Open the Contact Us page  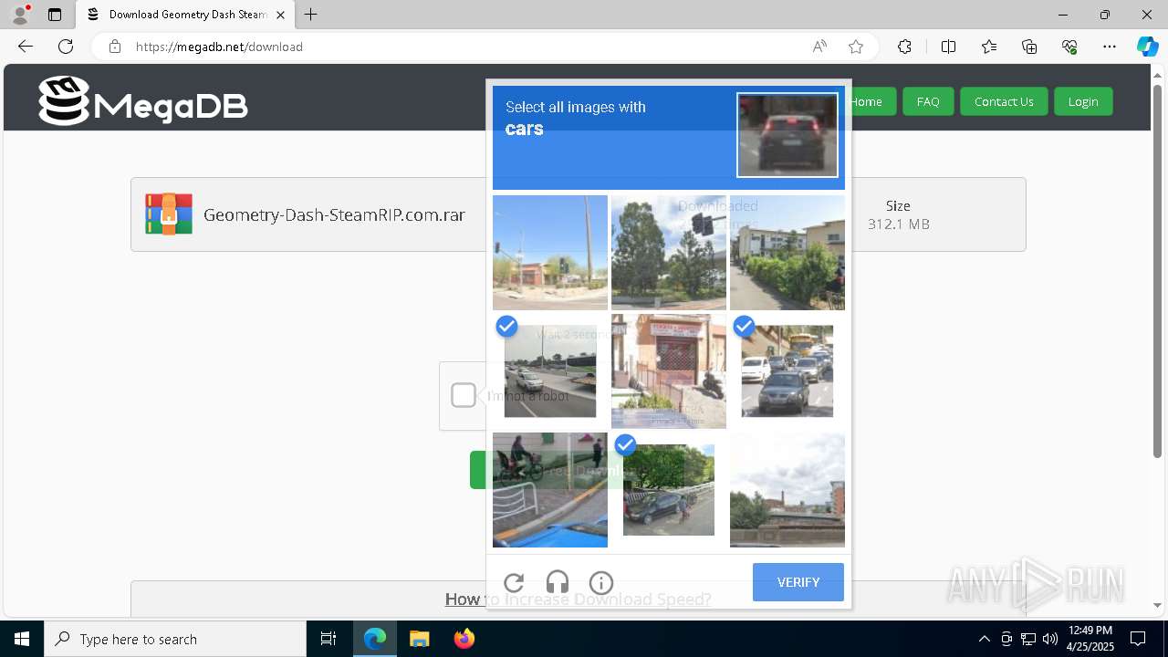[1004, 101]
